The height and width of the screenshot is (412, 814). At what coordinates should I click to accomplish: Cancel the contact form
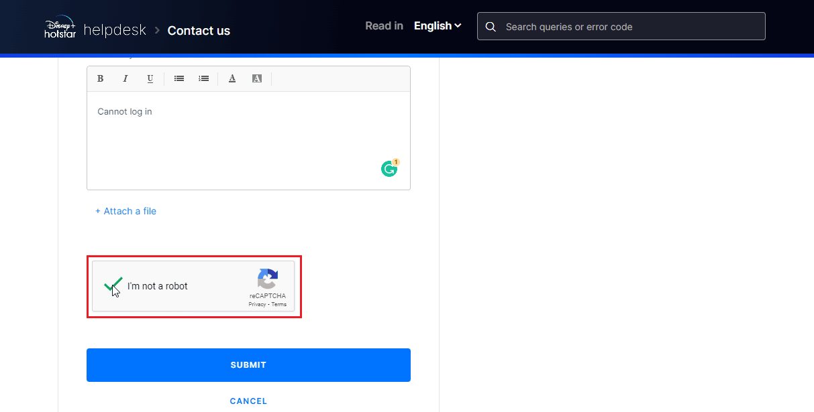click(x=248, y=401)
